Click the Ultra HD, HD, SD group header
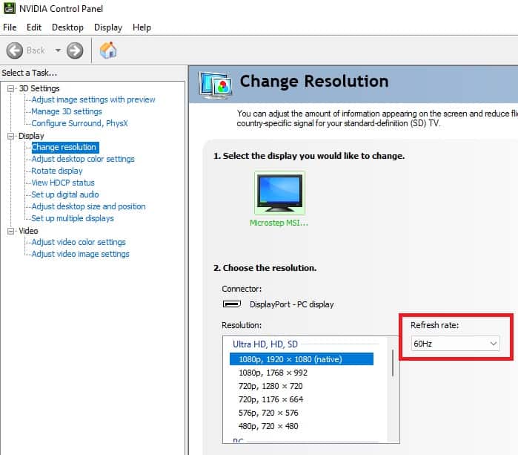Viewport: 518px width, 455px height. pos(265,344)
